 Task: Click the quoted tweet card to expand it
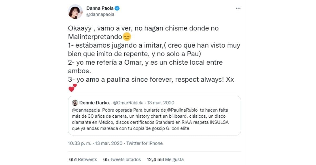point(155,116)
